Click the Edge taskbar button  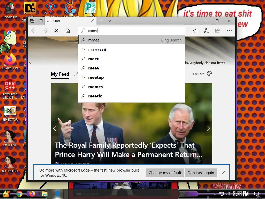coord(57,194)
